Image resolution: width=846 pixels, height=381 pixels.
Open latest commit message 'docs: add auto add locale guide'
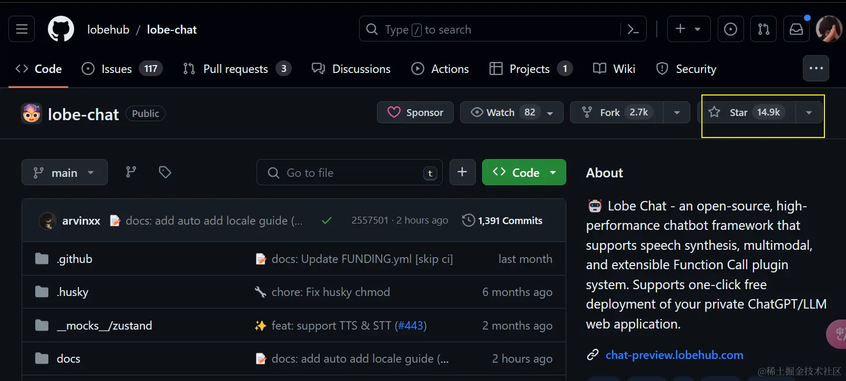pyautogui.click(x=214, y=221)
